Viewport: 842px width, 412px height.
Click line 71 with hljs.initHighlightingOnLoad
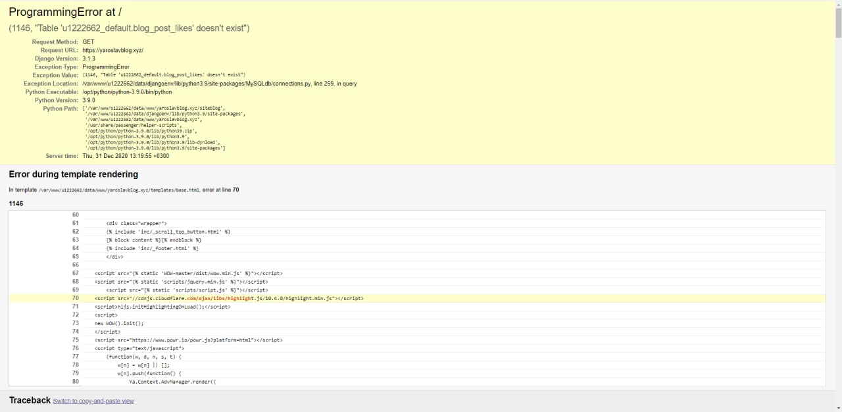(162, 307)
